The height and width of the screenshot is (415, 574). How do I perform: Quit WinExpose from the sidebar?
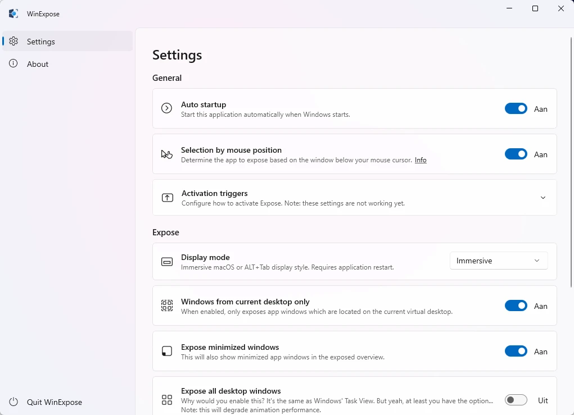click(x=67, y=402)
